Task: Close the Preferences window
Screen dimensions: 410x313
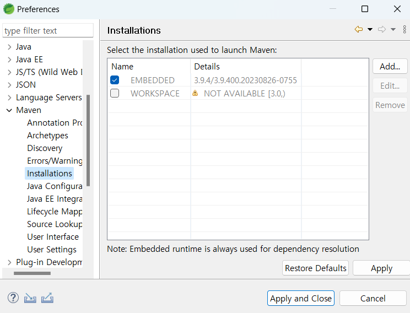Action: (397, 9)
